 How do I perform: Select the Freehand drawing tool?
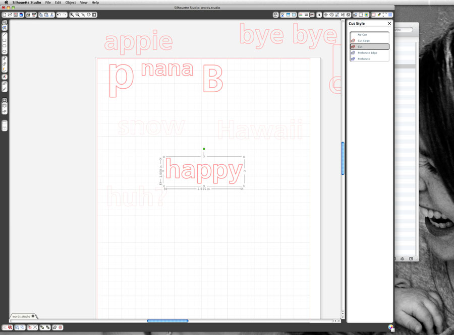[5, 70]
